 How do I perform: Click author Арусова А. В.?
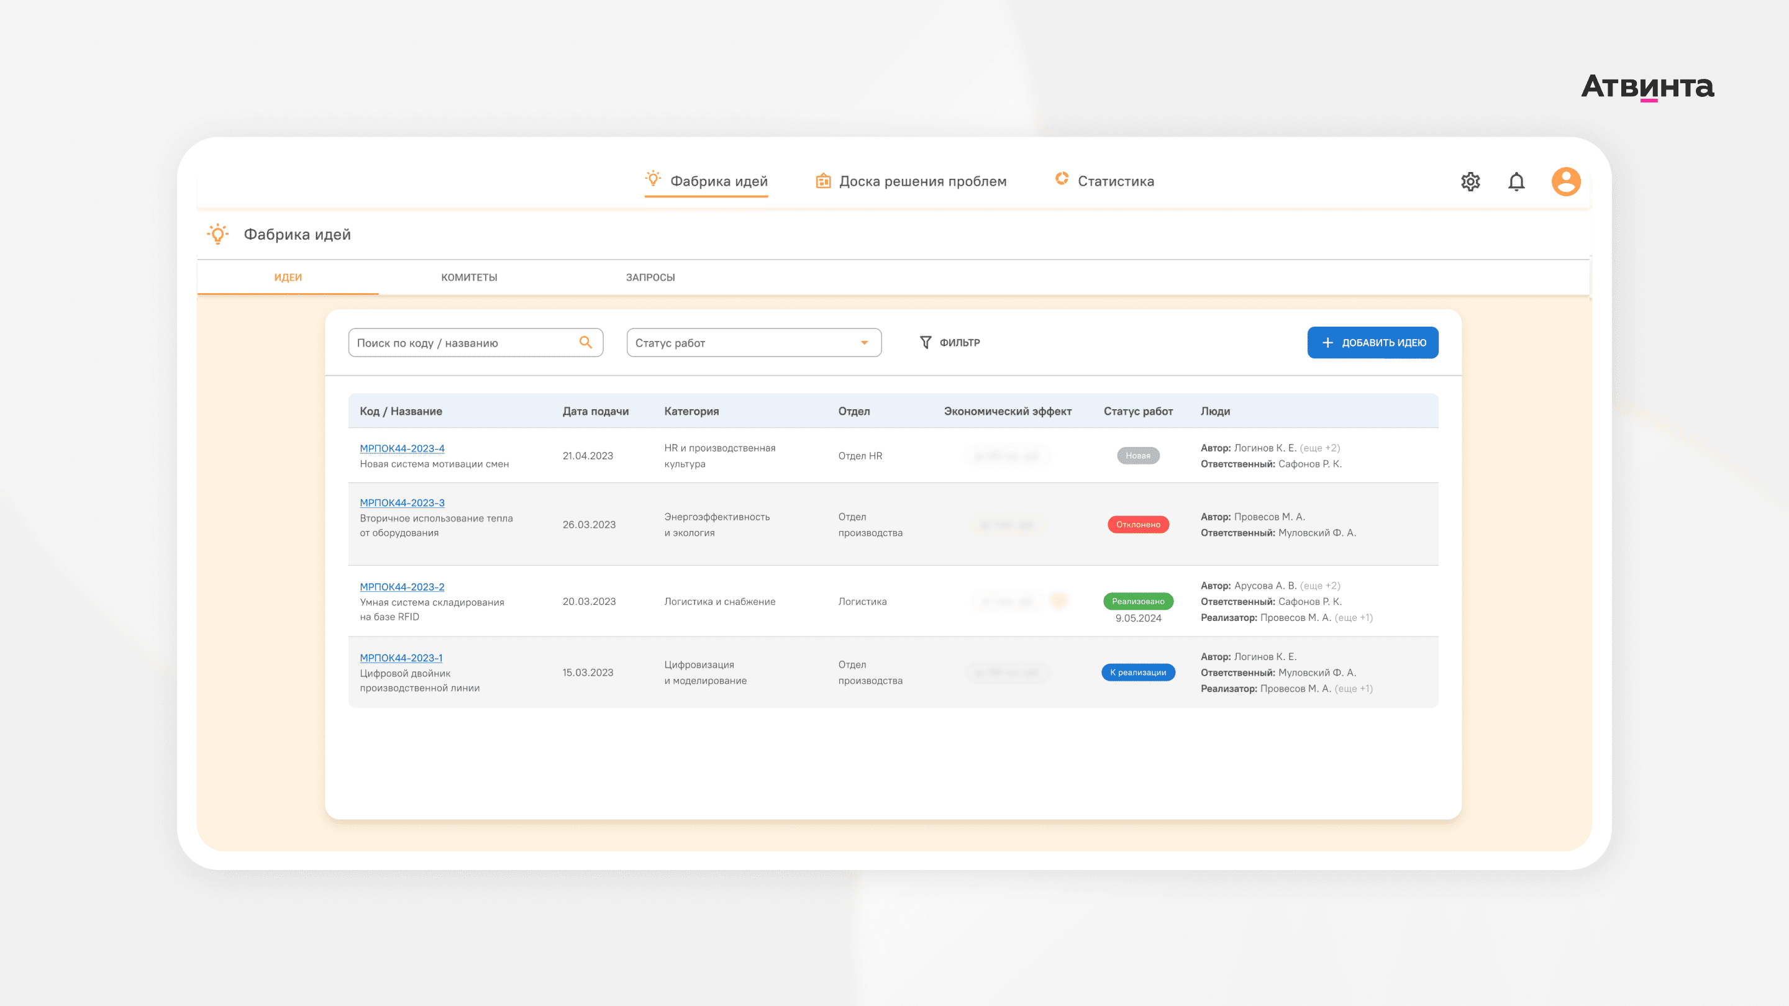1265,585
